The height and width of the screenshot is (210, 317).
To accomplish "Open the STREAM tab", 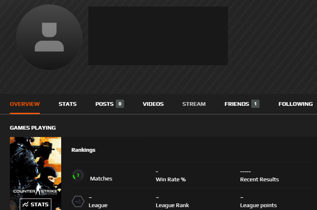I will pos(194,104).
